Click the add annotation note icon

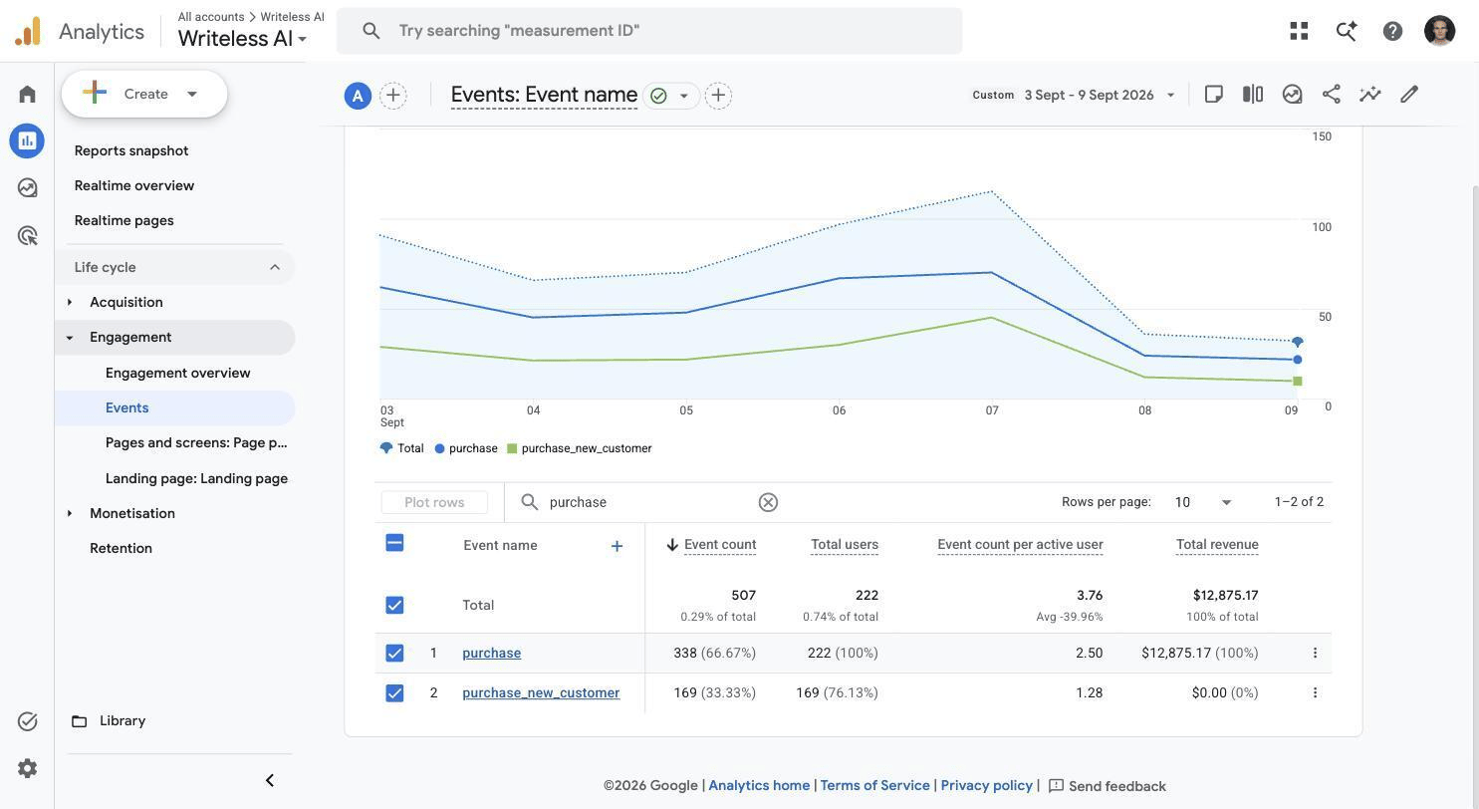(1213, 94)
